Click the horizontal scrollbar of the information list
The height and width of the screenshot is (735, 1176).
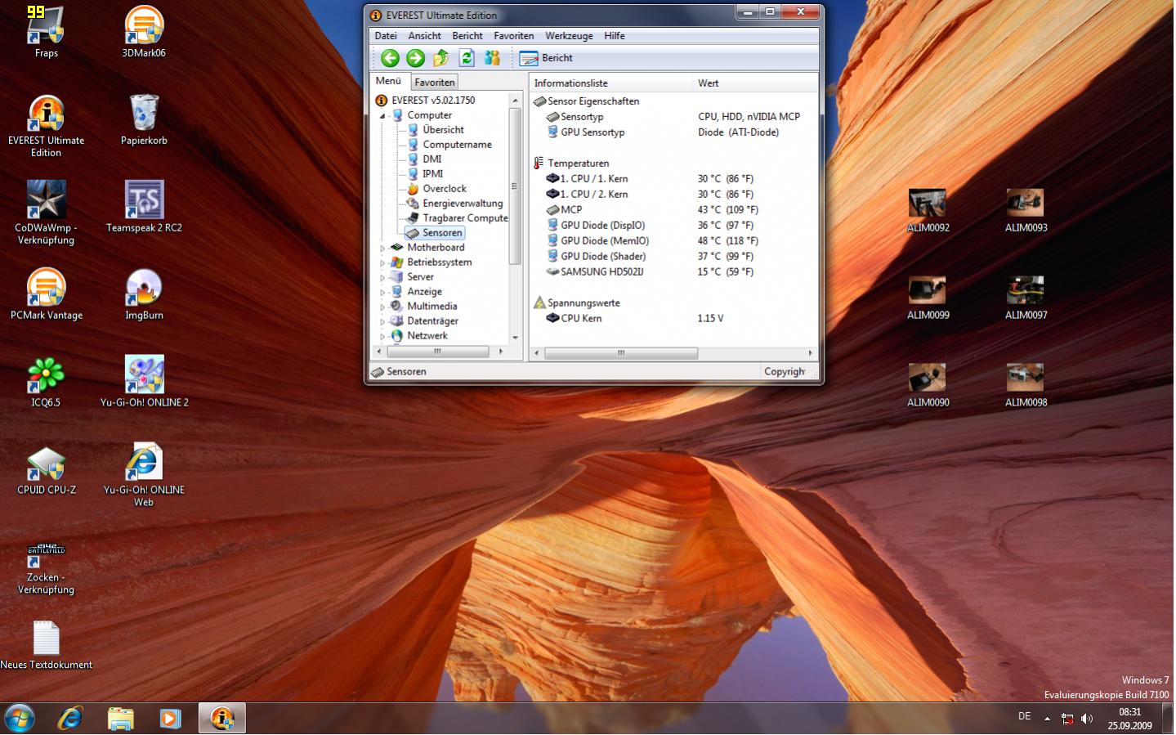tap(673, 353)
